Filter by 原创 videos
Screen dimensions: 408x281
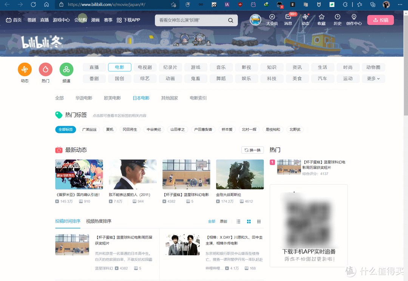pos(223,221)
